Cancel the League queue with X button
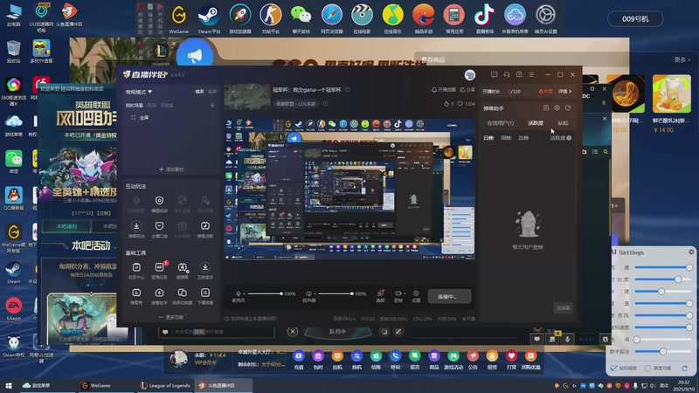 click(x=293, y=332)
